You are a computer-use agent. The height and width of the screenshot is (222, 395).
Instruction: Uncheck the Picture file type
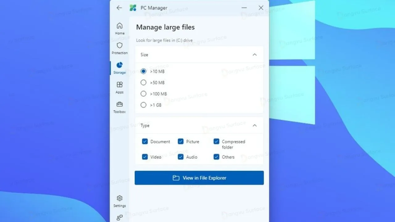point(181,142)
